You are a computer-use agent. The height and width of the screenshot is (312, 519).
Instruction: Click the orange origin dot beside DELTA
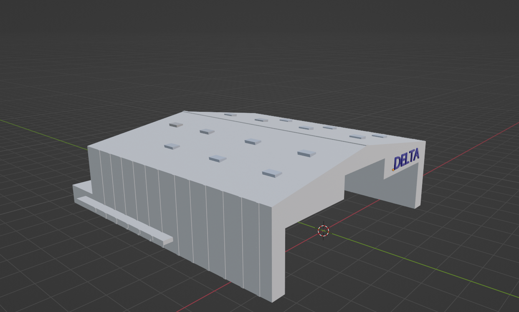(x=393, y=170)
